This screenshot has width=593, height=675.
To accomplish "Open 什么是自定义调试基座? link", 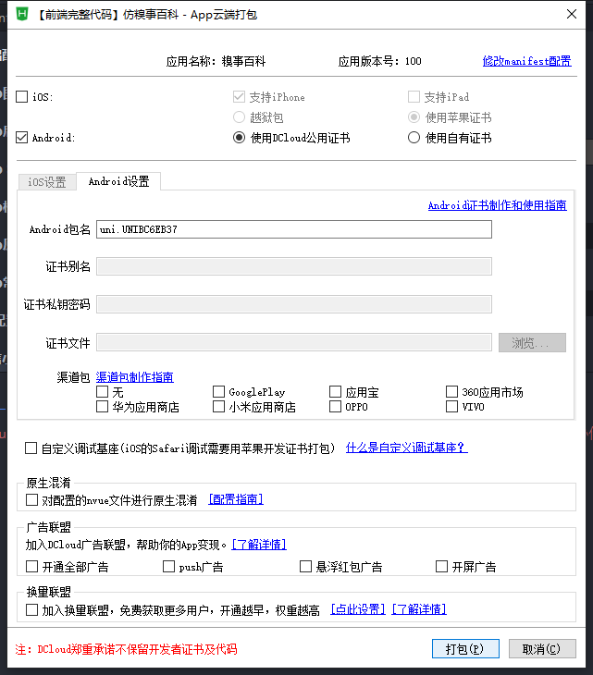I will (x=406, y=448).
